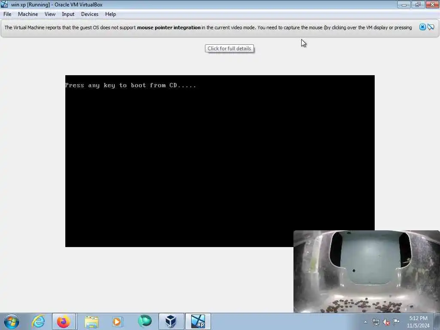Restore down the VirtualBox window
Viewport: 440px width, 330px height.
(418, 4)
